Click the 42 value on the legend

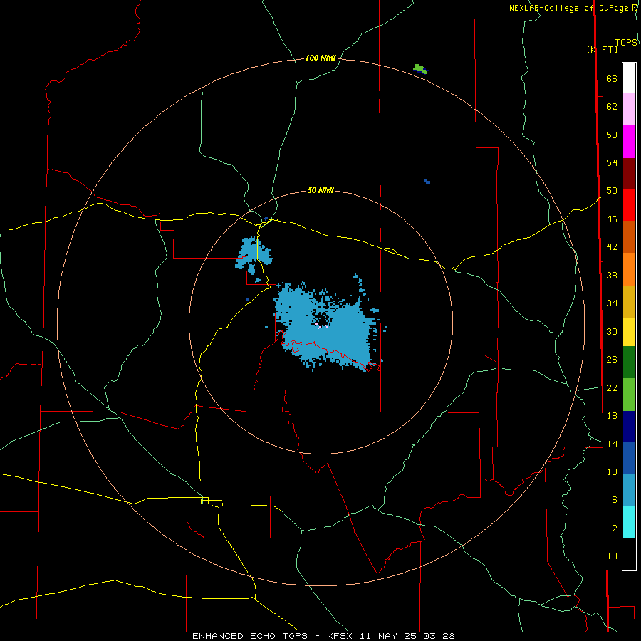(x=612, y=246)
